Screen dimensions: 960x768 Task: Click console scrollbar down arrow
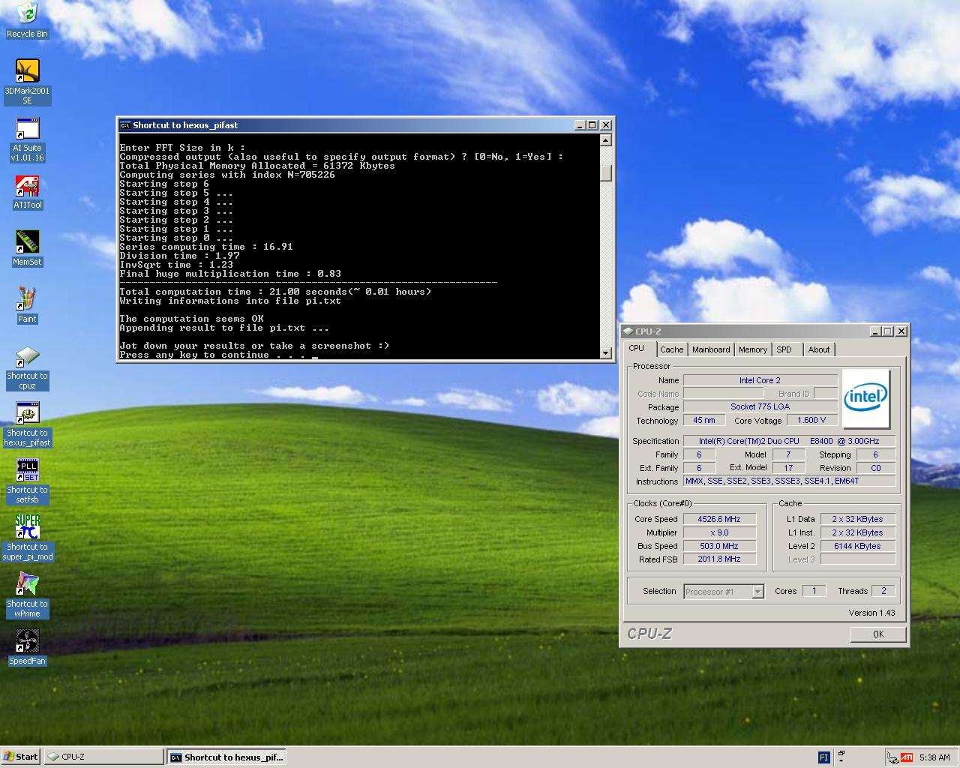(x=606, y=352)
